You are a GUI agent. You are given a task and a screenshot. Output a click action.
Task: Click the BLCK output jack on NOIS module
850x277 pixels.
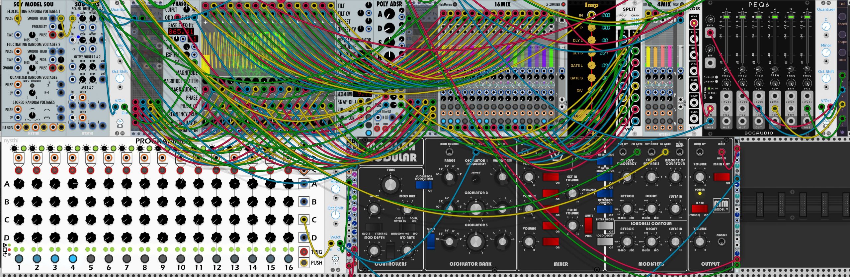point(694,119)
